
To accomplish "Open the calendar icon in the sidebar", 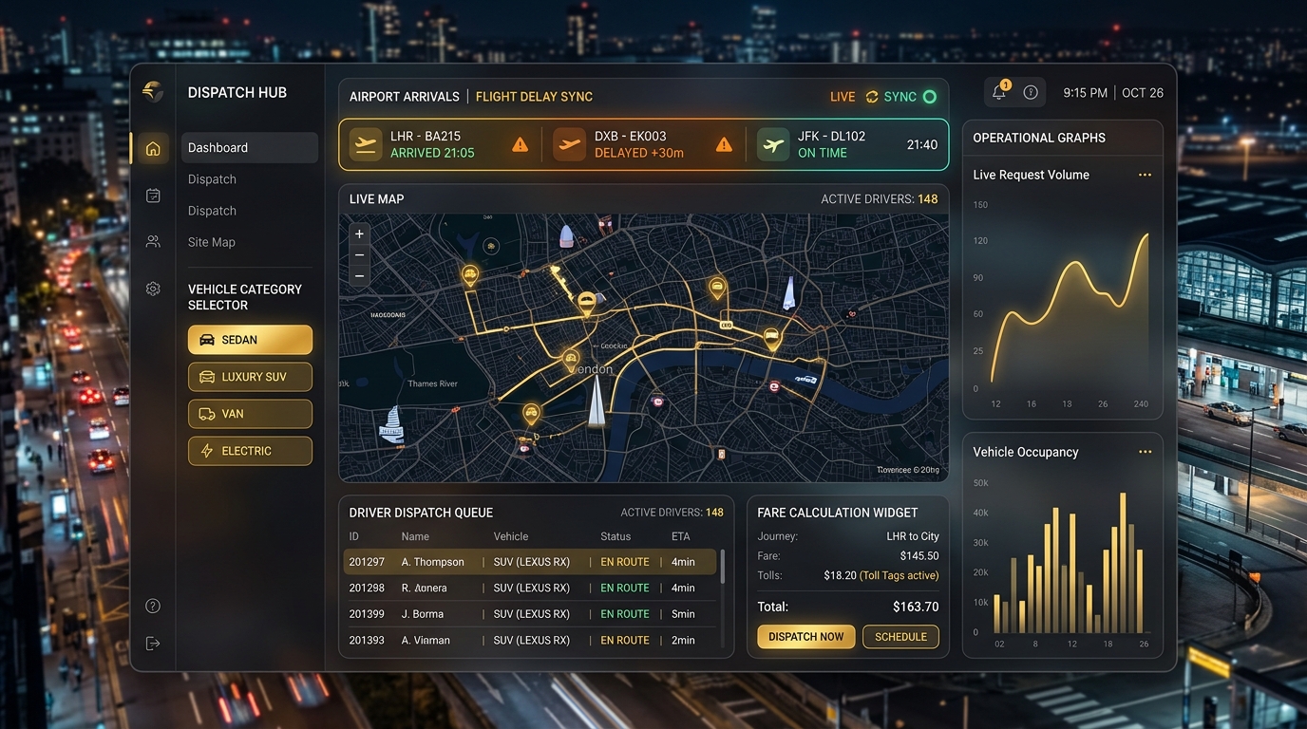I will pyautogui.click(x=153, y=195).
